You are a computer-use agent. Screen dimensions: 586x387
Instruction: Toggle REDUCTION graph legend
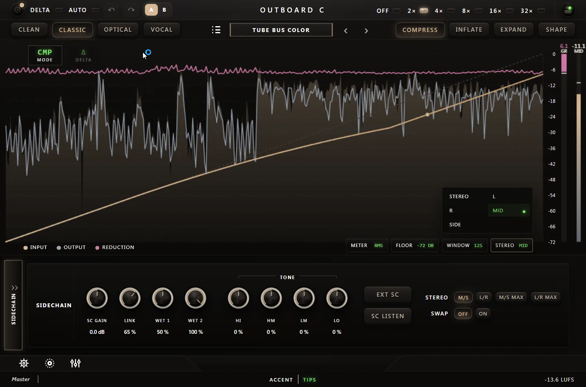(x=114, y=247)
